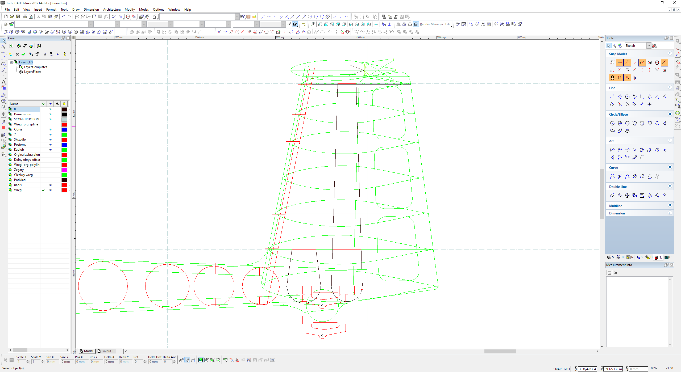Select the single Line tool in Tools panel
This screenshot has height=372, width=681.
pos(612,97)
